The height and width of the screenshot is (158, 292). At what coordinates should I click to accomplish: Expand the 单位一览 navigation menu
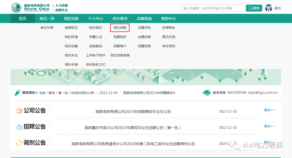(x=47, y=19)
